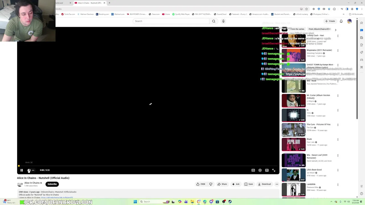The image size is (365, 205).
Task: Open YouTube notifications bell
Action: tap(341, 21)
